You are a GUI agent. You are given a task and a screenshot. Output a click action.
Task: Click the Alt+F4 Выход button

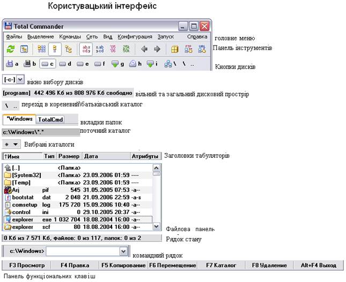(319, 265)
